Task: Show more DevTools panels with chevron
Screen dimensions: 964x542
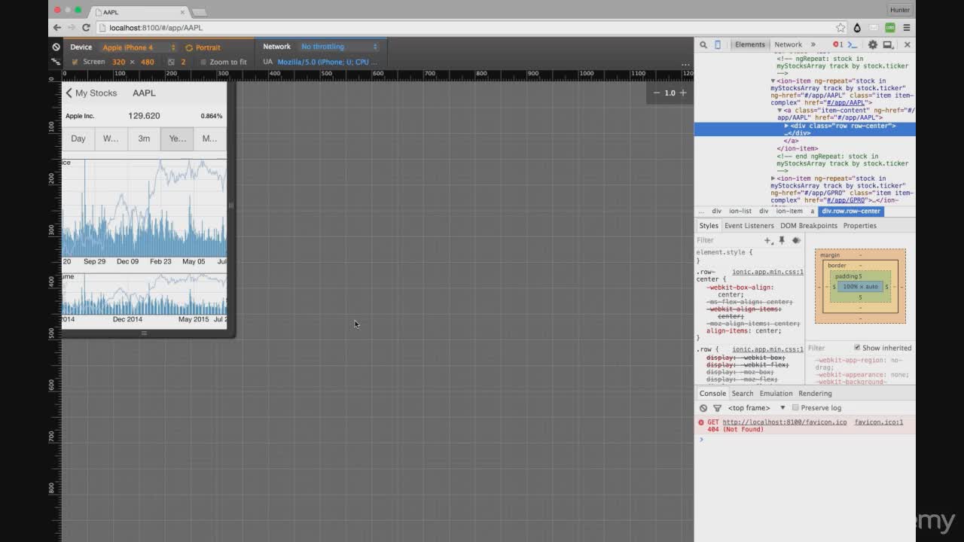Action: (813, 44)
